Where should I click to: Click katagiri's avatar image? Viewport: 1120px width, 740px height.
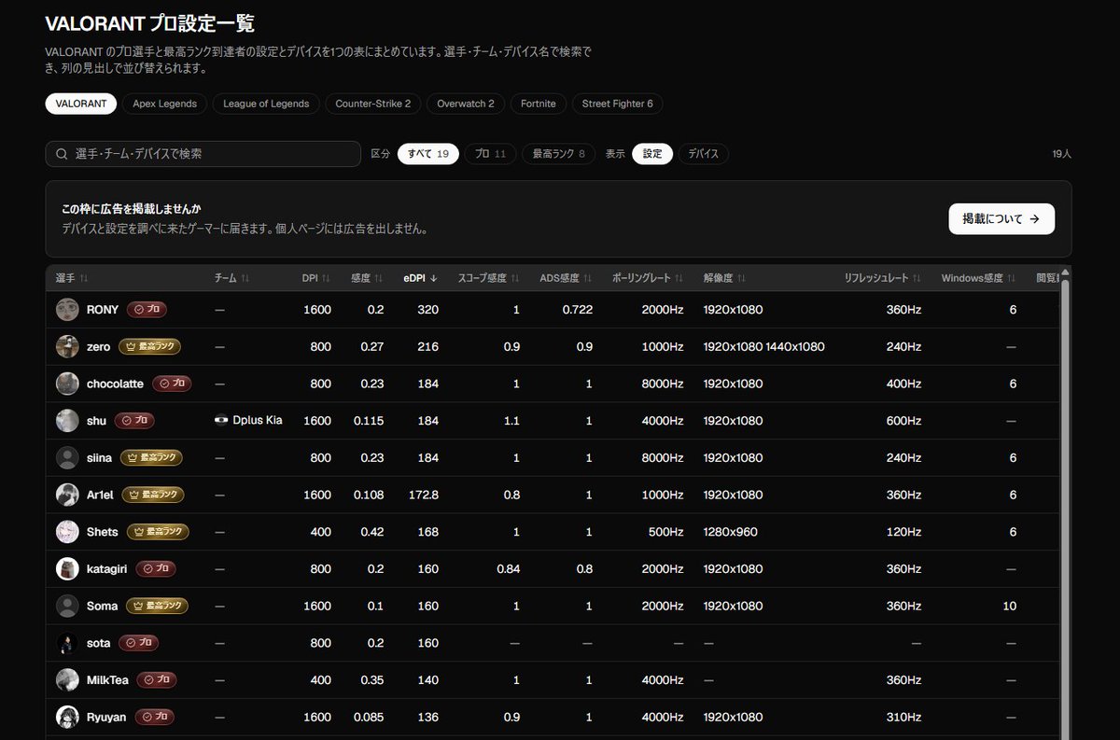point(67,568)
